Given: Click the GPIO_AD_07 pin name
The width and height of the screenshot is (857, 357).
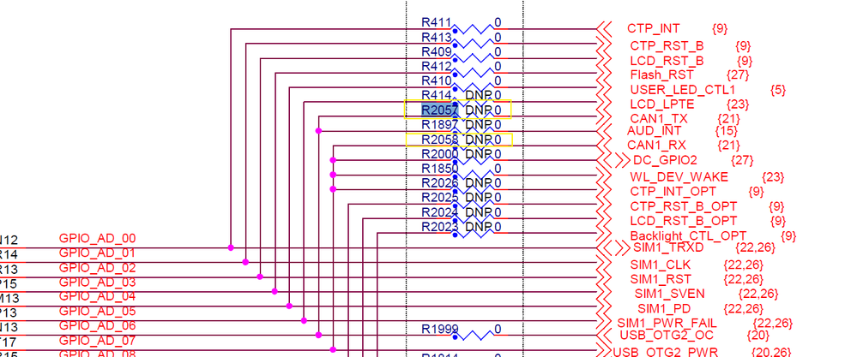Looking at the screenshot, I should coord(97,341).
